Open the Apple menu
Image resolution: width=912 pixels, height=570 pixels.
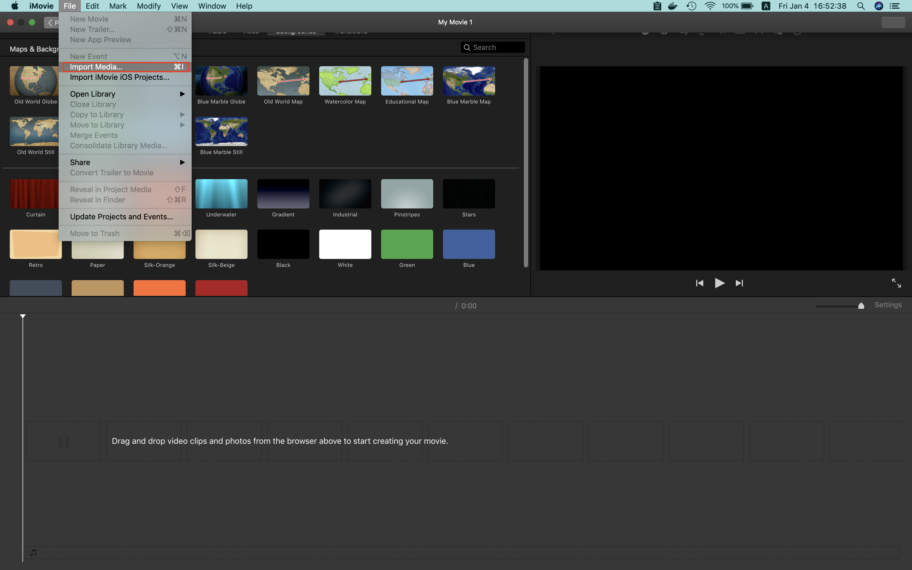pos(15,6)
